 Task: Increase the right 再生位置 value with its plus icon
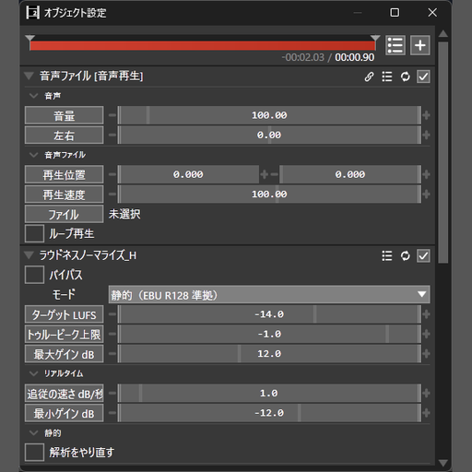(x=426, y=174)
